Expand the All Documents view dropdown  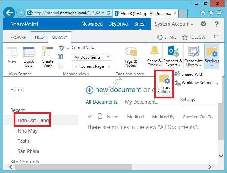click(108, 57)
